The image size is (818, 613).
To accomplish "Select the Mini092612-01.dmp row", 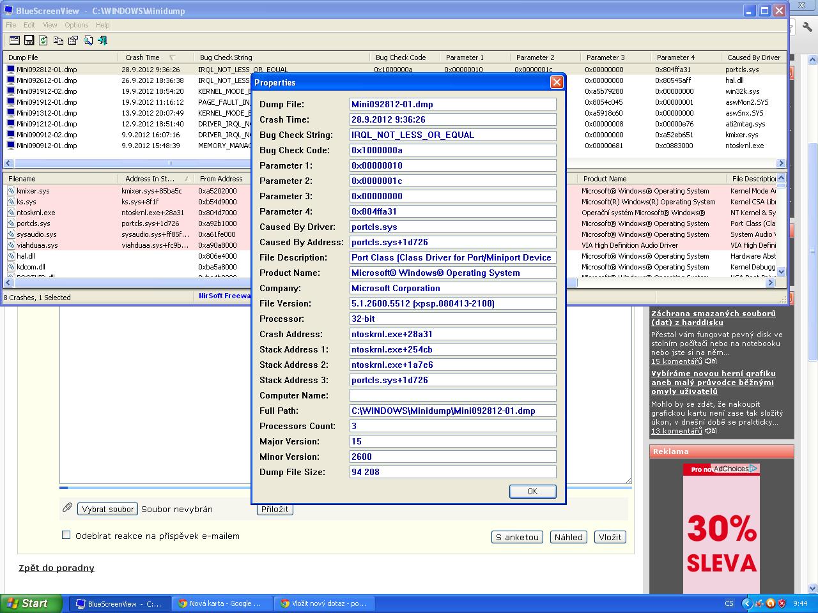I will [x=47, y=80].
